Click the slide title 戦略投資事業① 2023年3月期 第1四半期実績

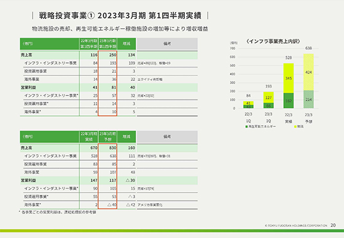pyautogui.click(x=120, y=16)
